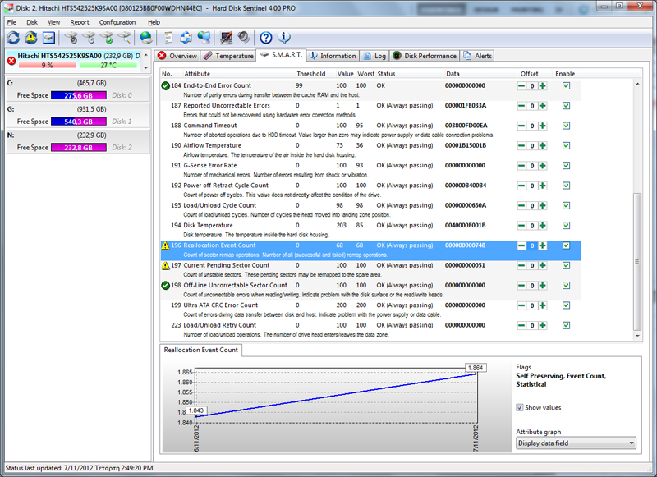Increase offset for Current Pending Sector Count
The image size is (657, 477).
tap(543, 265)
